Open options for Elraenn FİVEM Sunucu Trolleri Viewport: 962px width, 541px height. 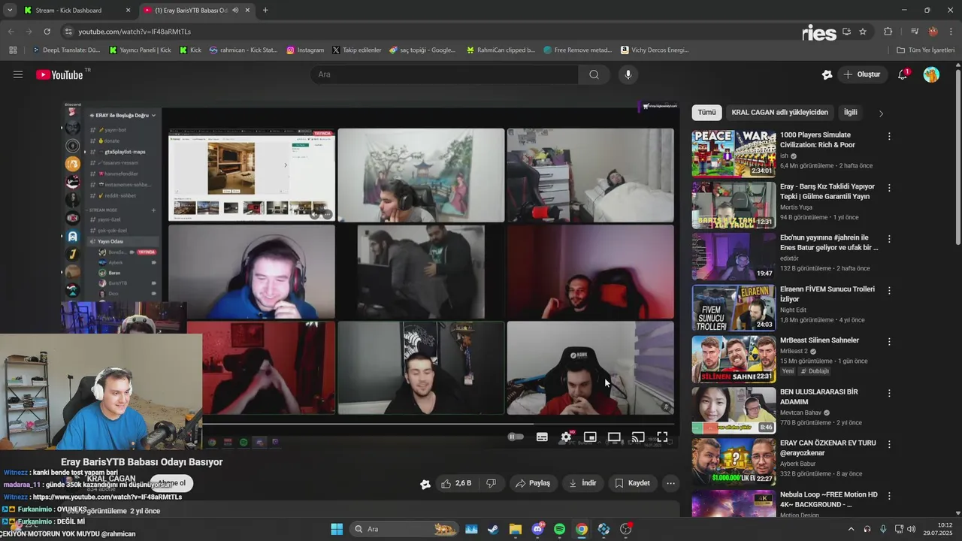coord(889,290)
